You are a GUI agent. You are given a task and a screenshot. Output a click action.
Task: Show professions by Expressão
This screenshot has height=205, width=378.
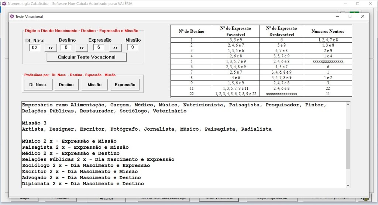125,85
